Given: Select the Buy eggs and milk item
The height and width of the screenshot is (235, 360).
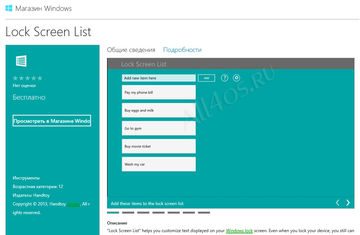Looking at the screenshot, I should [159, 110].
